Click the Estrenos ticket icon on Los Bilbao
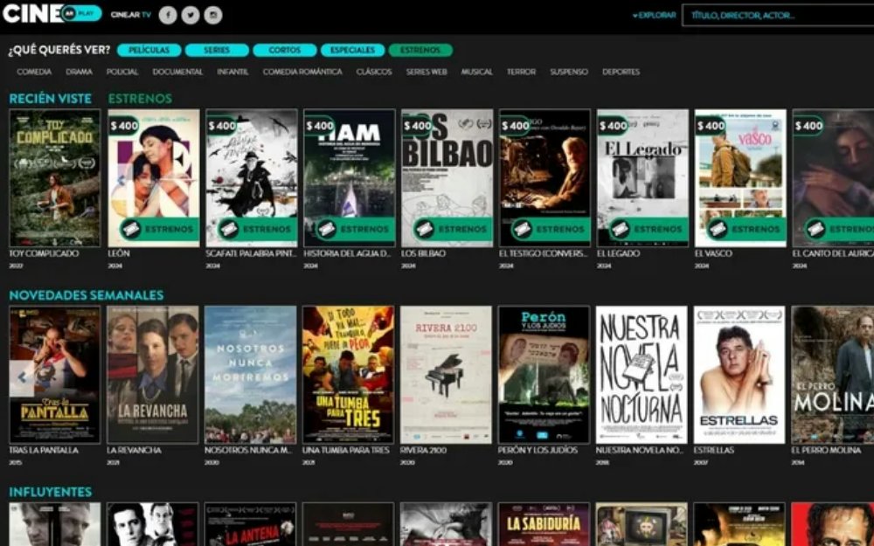This screenshot has width=874, height=546. point(425,228)
